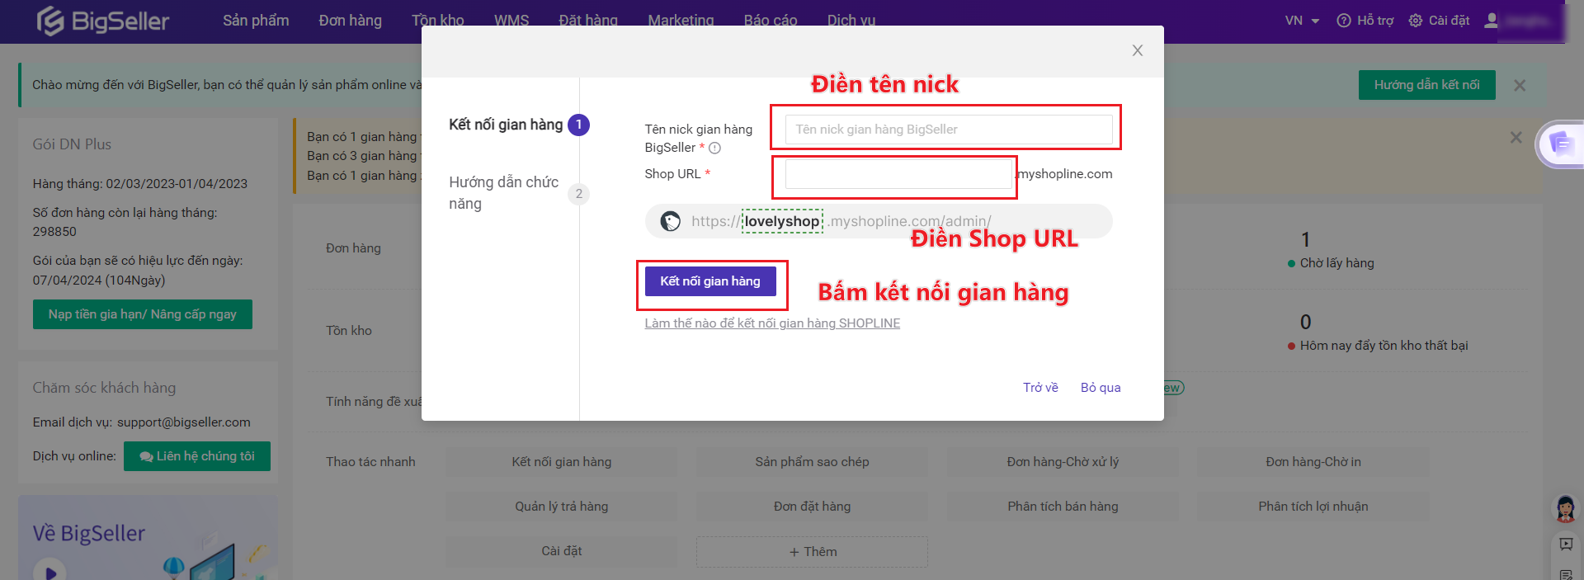The width and height of the screenshot is (1584, 580).
Task: Dismiss the welcome banner with its X
Action: (x=1520, y=85)
